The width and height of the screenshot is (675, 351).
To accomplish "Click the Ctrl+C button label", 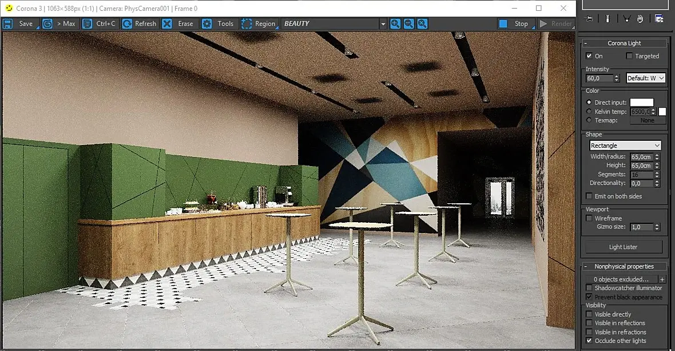I will click(x=106, y=23).
